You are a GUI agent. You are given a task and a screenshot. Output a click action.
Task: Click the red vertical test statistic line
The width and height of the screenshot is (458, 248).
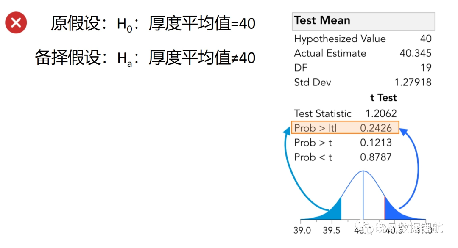(385, 208)
